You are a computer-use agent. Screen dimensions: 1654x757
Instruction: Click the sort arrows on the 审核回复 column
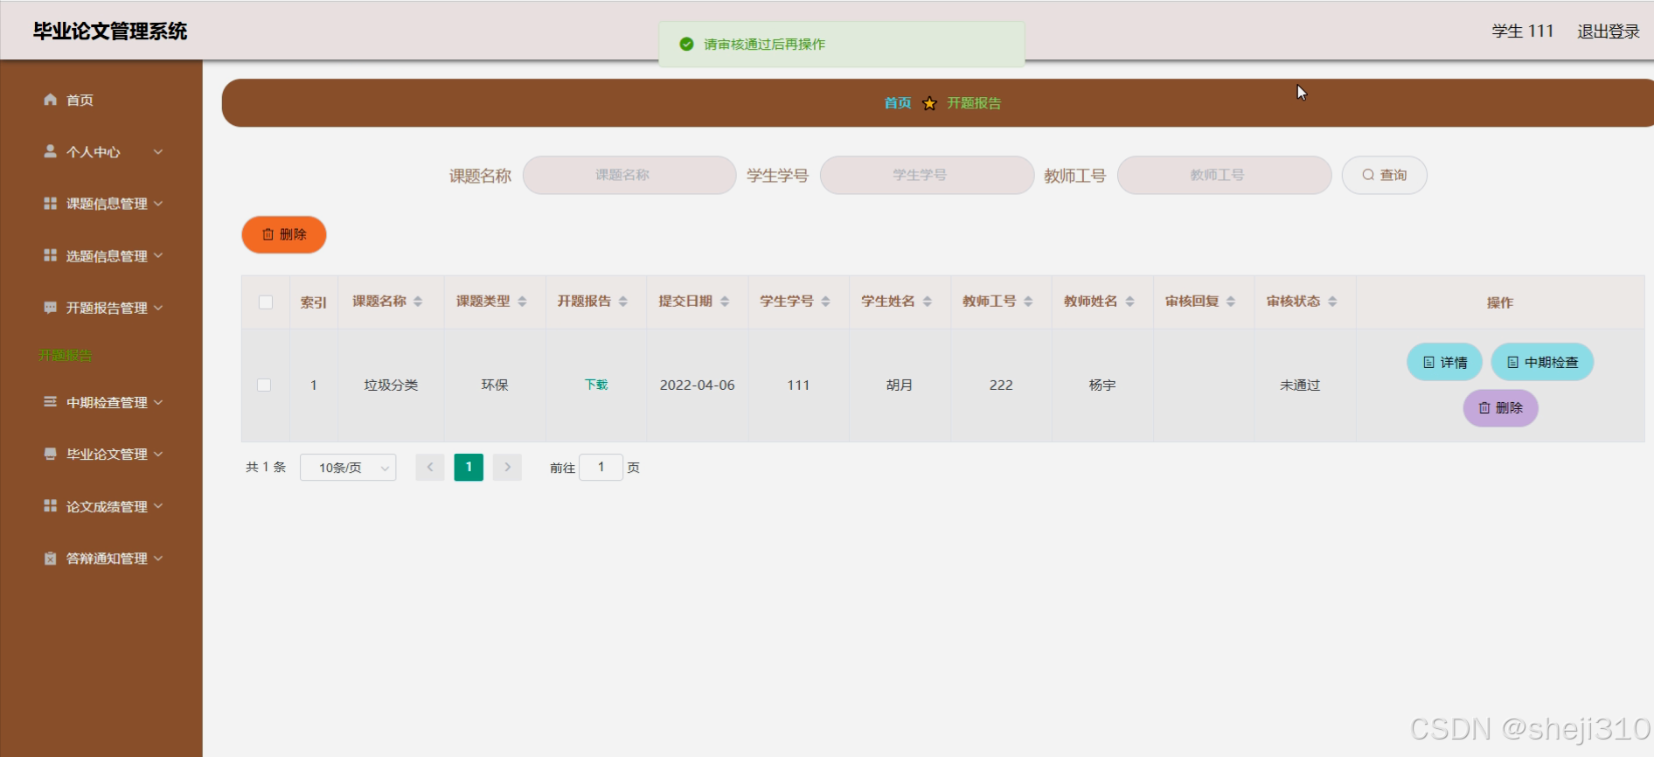pyautogui.click(x=1231, y=302)
